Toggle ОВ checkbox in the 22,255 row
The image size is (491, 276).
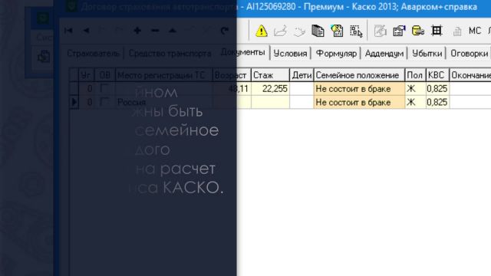tap(104, 89)
